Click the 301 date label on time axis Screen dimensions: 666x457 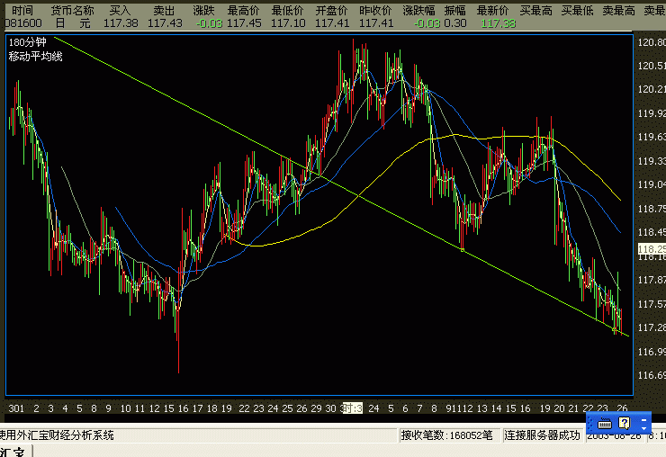[16, 408]
